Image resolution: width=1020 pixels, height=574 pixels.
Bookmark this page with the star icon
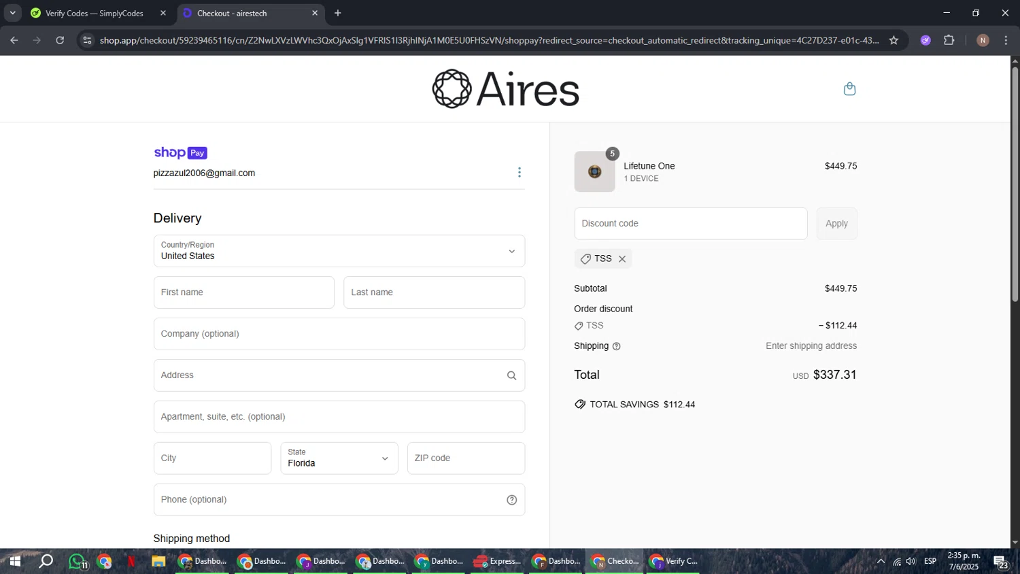[894, 40]
